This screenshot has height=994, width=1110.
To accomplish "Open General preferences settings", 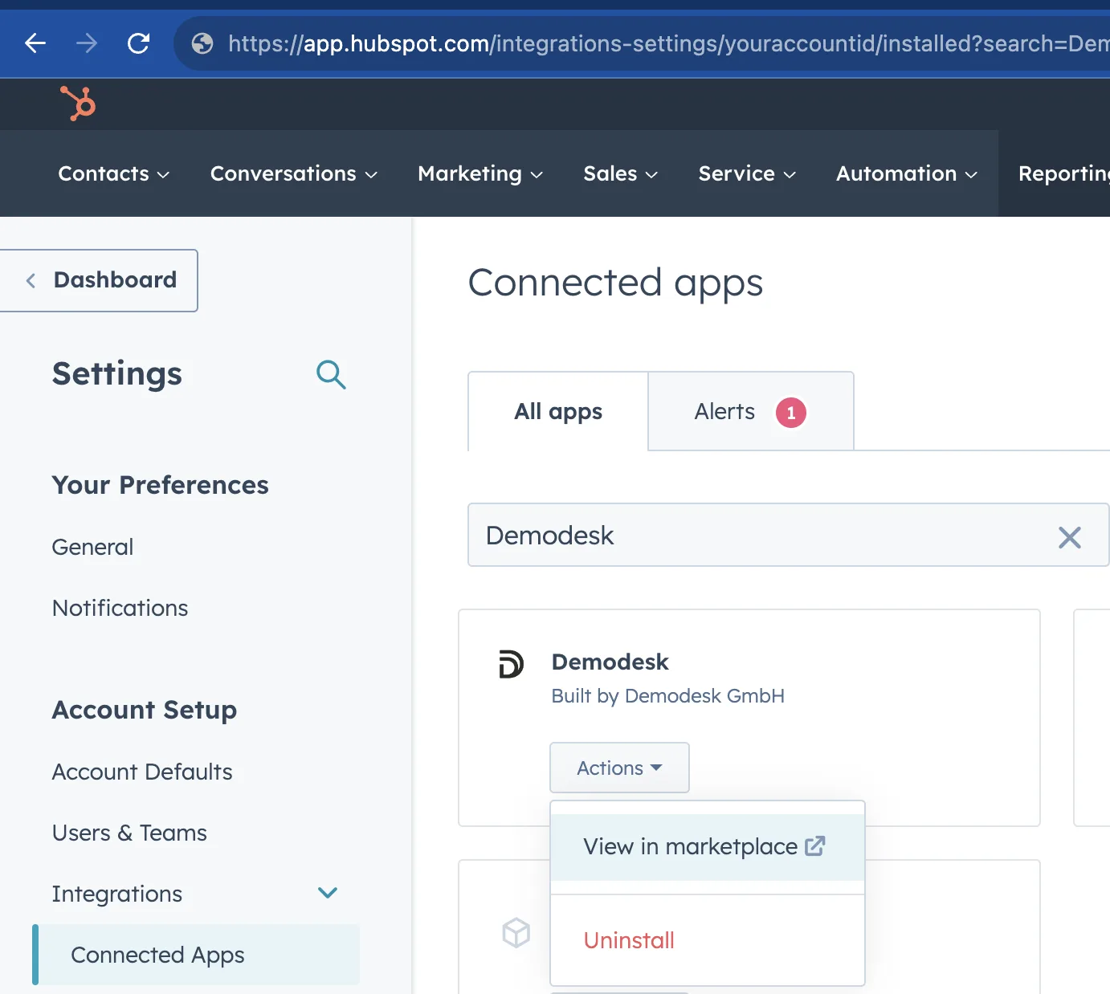I will click(x=92, y=547).
